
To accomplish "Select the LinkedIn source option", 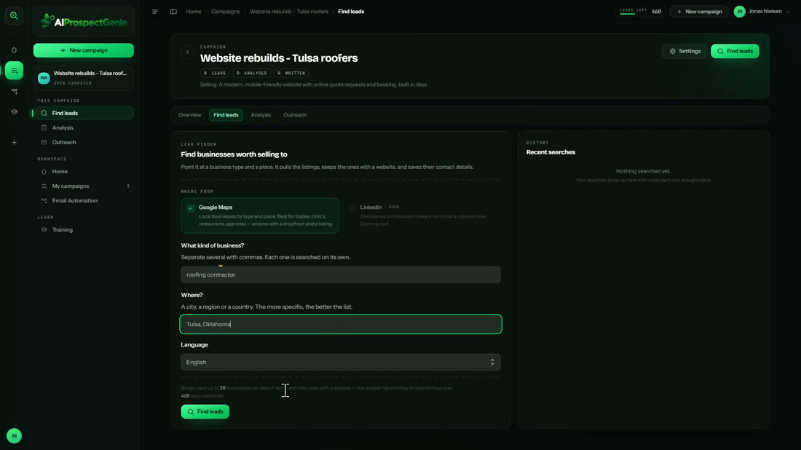I will point(422,216).
